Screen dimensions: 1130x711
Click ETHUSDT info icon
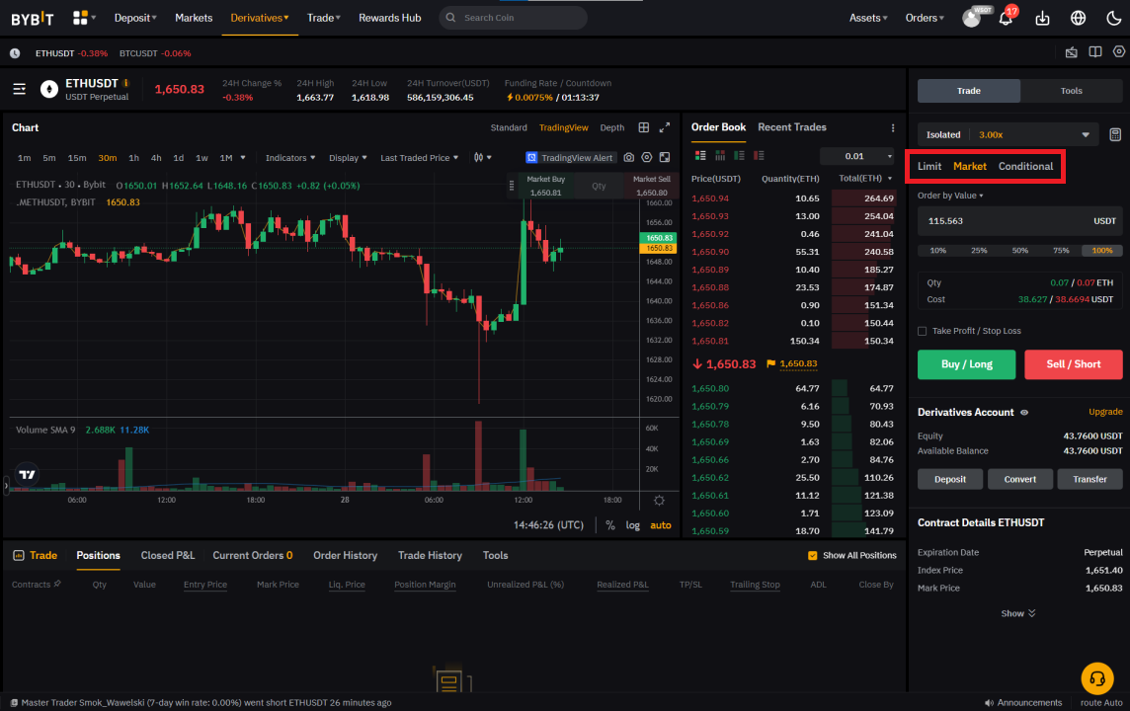[x=126, y=83]
